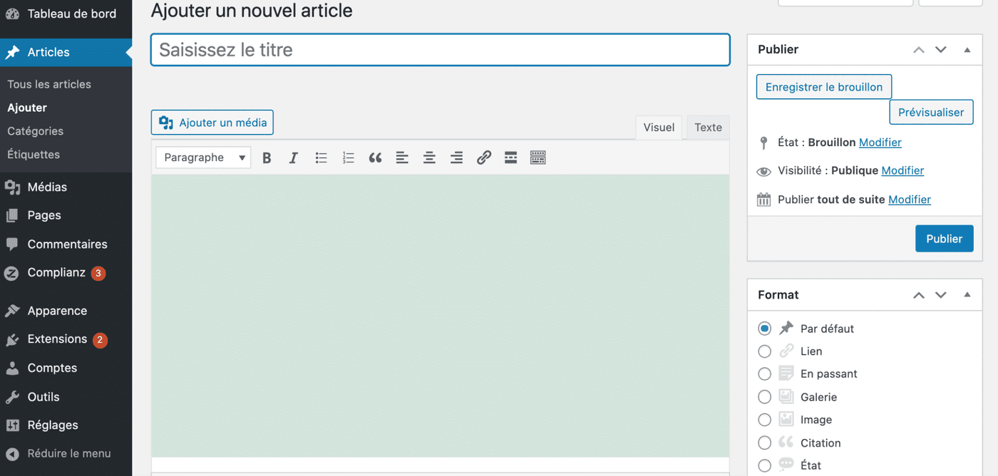998x476 pixels.
Task: Collapse the Publier panel
Action: coord(967,50)
